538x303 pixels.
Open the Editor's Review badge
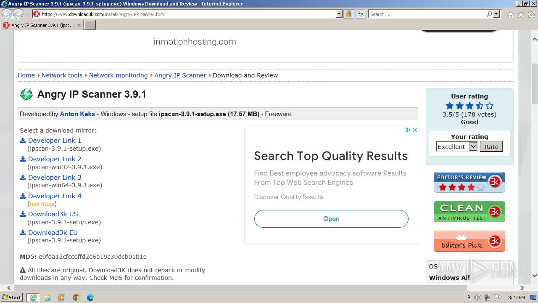(x=469, y=182)
